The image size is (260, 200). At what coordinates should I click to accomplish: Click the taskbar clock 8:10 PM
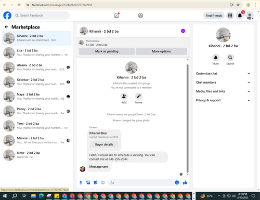coord(243,196)
